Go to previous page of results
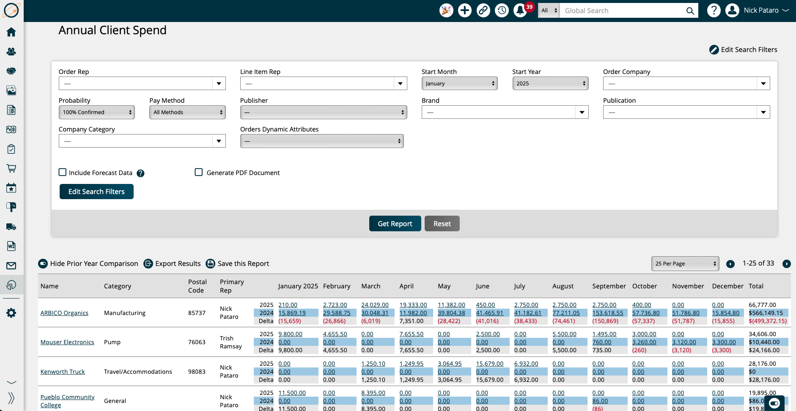Screen dimensions: 796x411 click(x=730, y=264)
